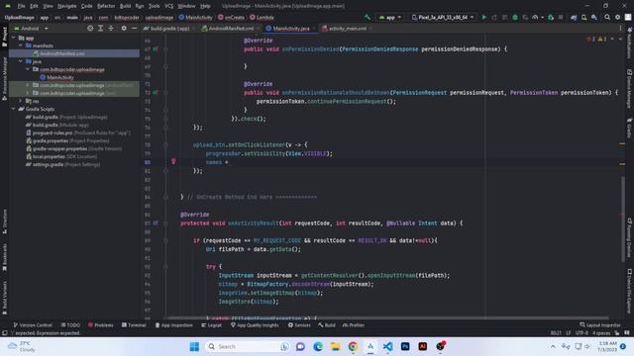Screen dimensions: 634x356
Task: Toggle the Bookmarks side tab
Action: (x=4, y=257)
